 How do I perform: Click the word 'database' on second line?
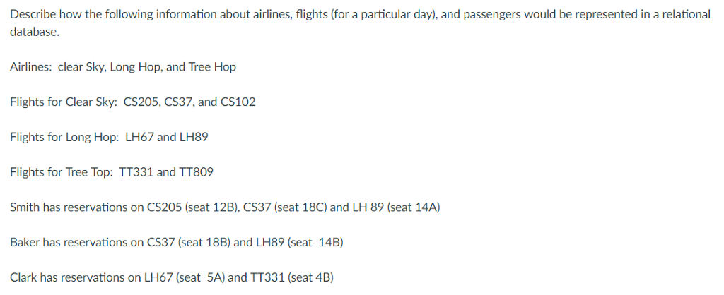[33, 32]
